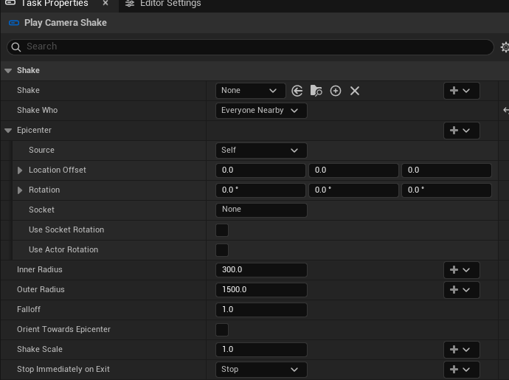The image size is (509, 380).
Task: Open Shake Who Everyone Nearby dropdown
Action: pyautogui.click(x=261, y=111)
